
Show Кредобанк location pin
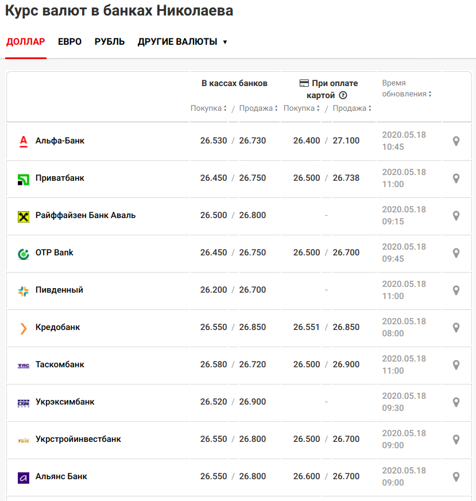coord(456,328)
